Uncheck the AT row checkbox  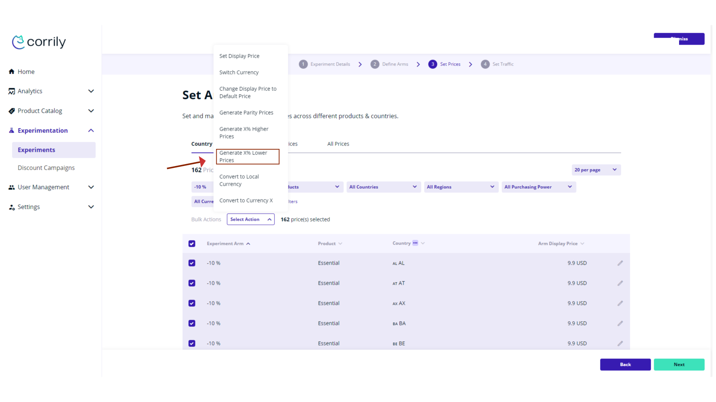click(x=192, y=283)
